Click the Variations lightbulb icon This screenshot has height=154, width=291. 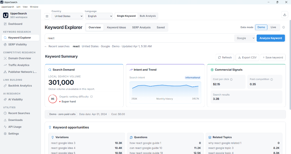[53, 137]
